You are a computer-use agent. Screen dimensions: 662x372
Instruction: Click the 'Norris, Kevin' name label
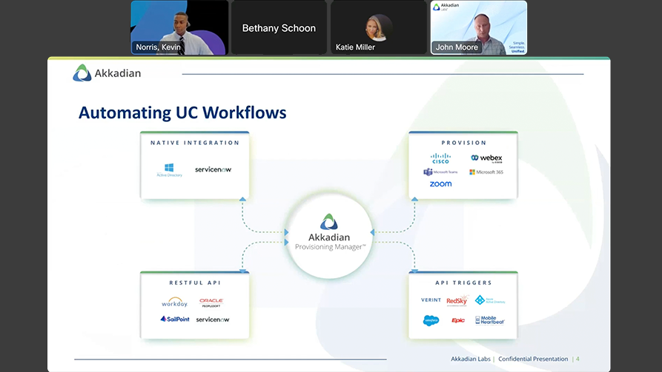[159, 47]
